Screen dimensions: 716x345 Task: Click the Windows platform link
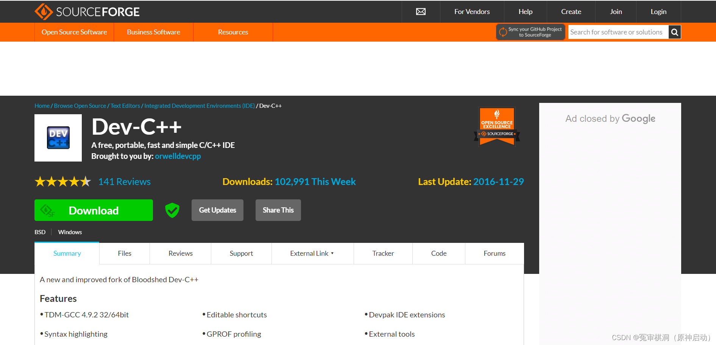pyautogui.click(x=70, y=232)
